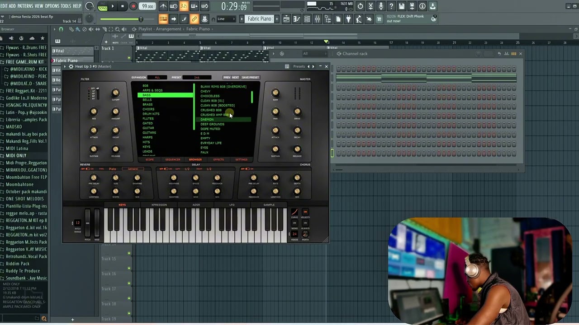Switch to the SETTINGS tab
The height and width of the screenshot is (325, 579).
pyautogui.click(x=241, y=160)
